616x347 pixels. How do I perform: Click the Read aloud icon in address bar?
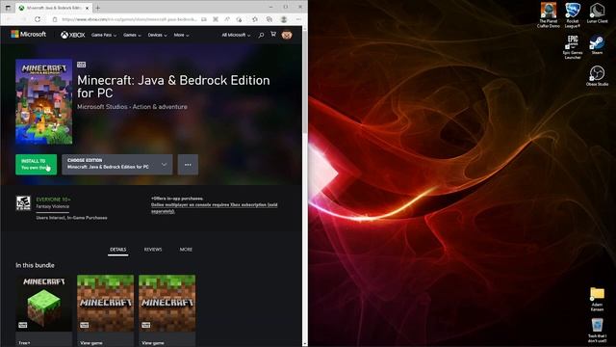click(x=227, y=19)
